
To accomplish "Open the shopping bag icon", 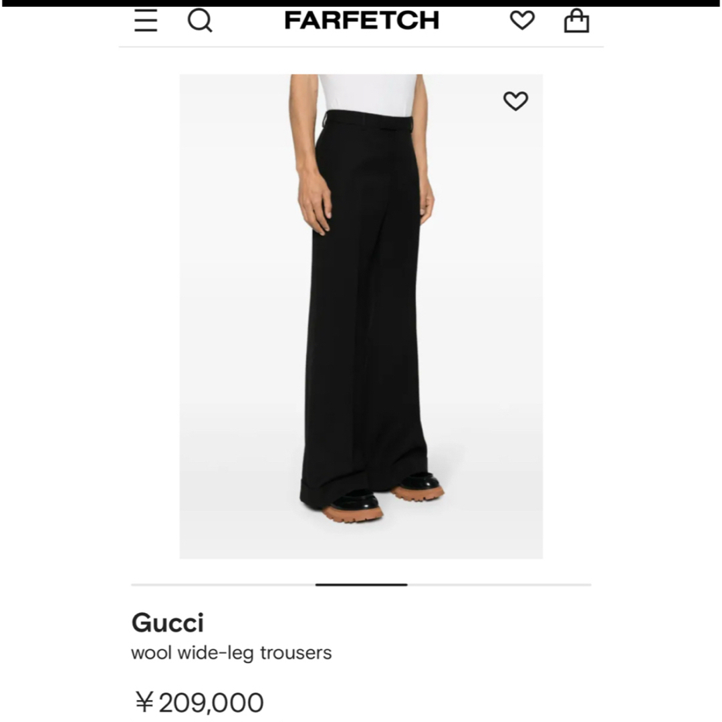I will 576,21.
